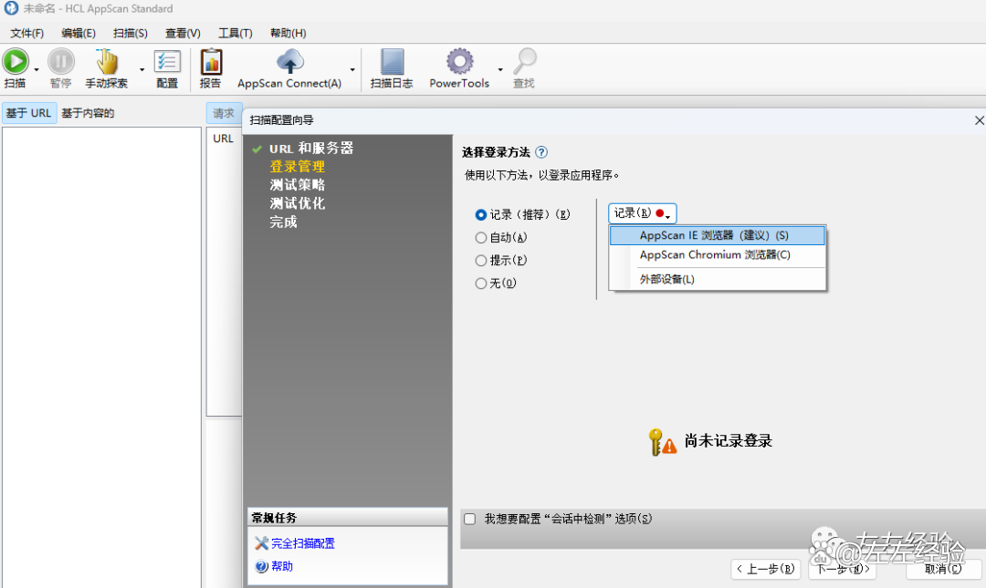Viewport: 986px width, 588px height.
Task: Select the 提示(P) login radio button
Action: 481,261
